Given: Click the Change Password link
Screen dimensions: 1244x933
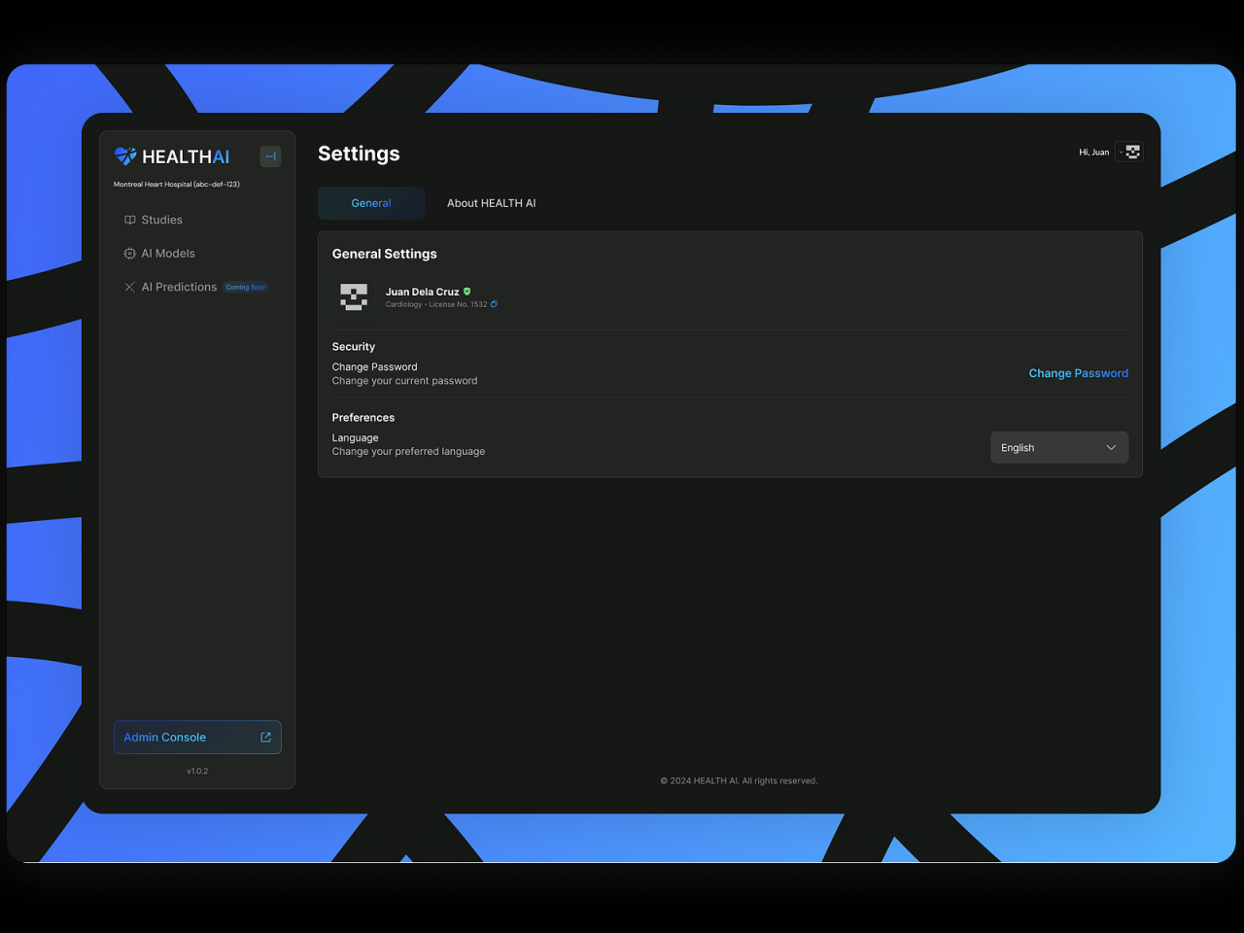Looking at the screenshot, I should click(x=1078, y=373).
